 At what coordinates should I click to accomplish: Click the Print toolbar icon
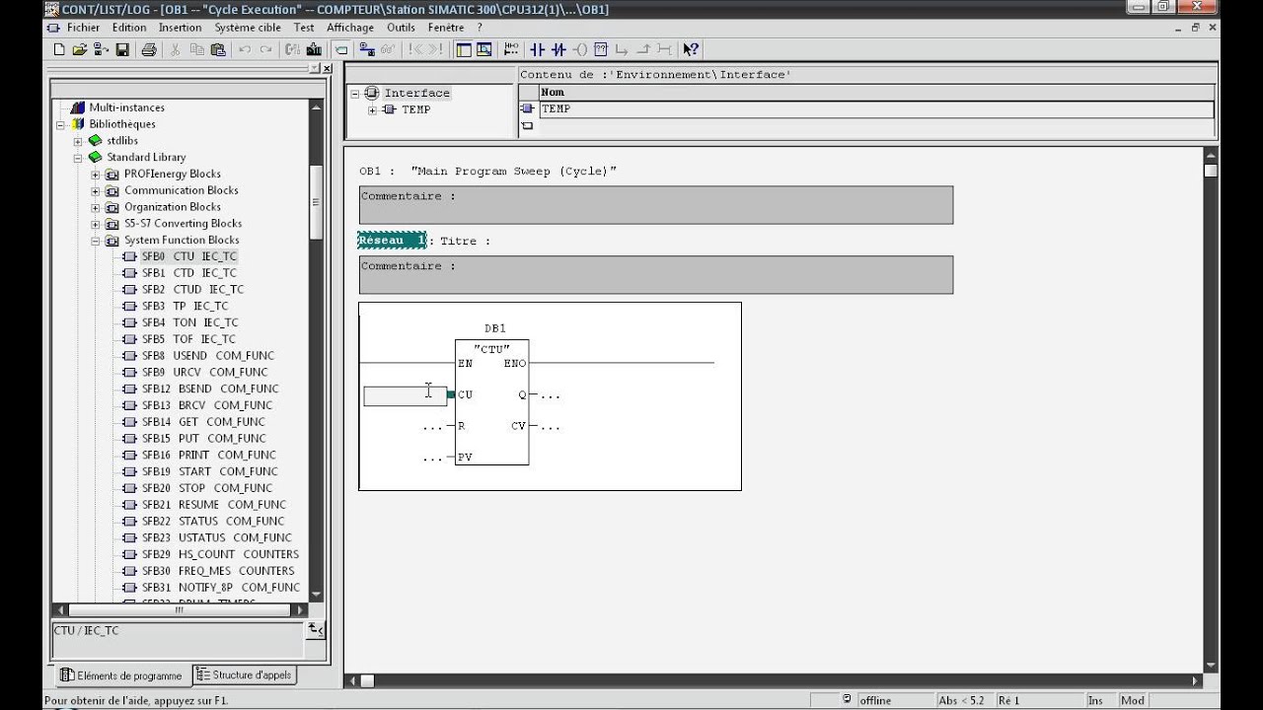click(x=148, y=49)
